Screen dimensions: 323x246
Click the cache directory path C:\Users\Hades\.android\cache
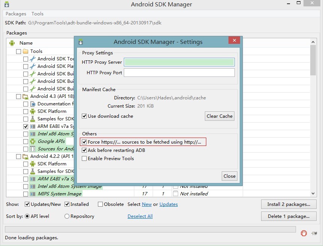pyautogui.click(x=171, y=98)
